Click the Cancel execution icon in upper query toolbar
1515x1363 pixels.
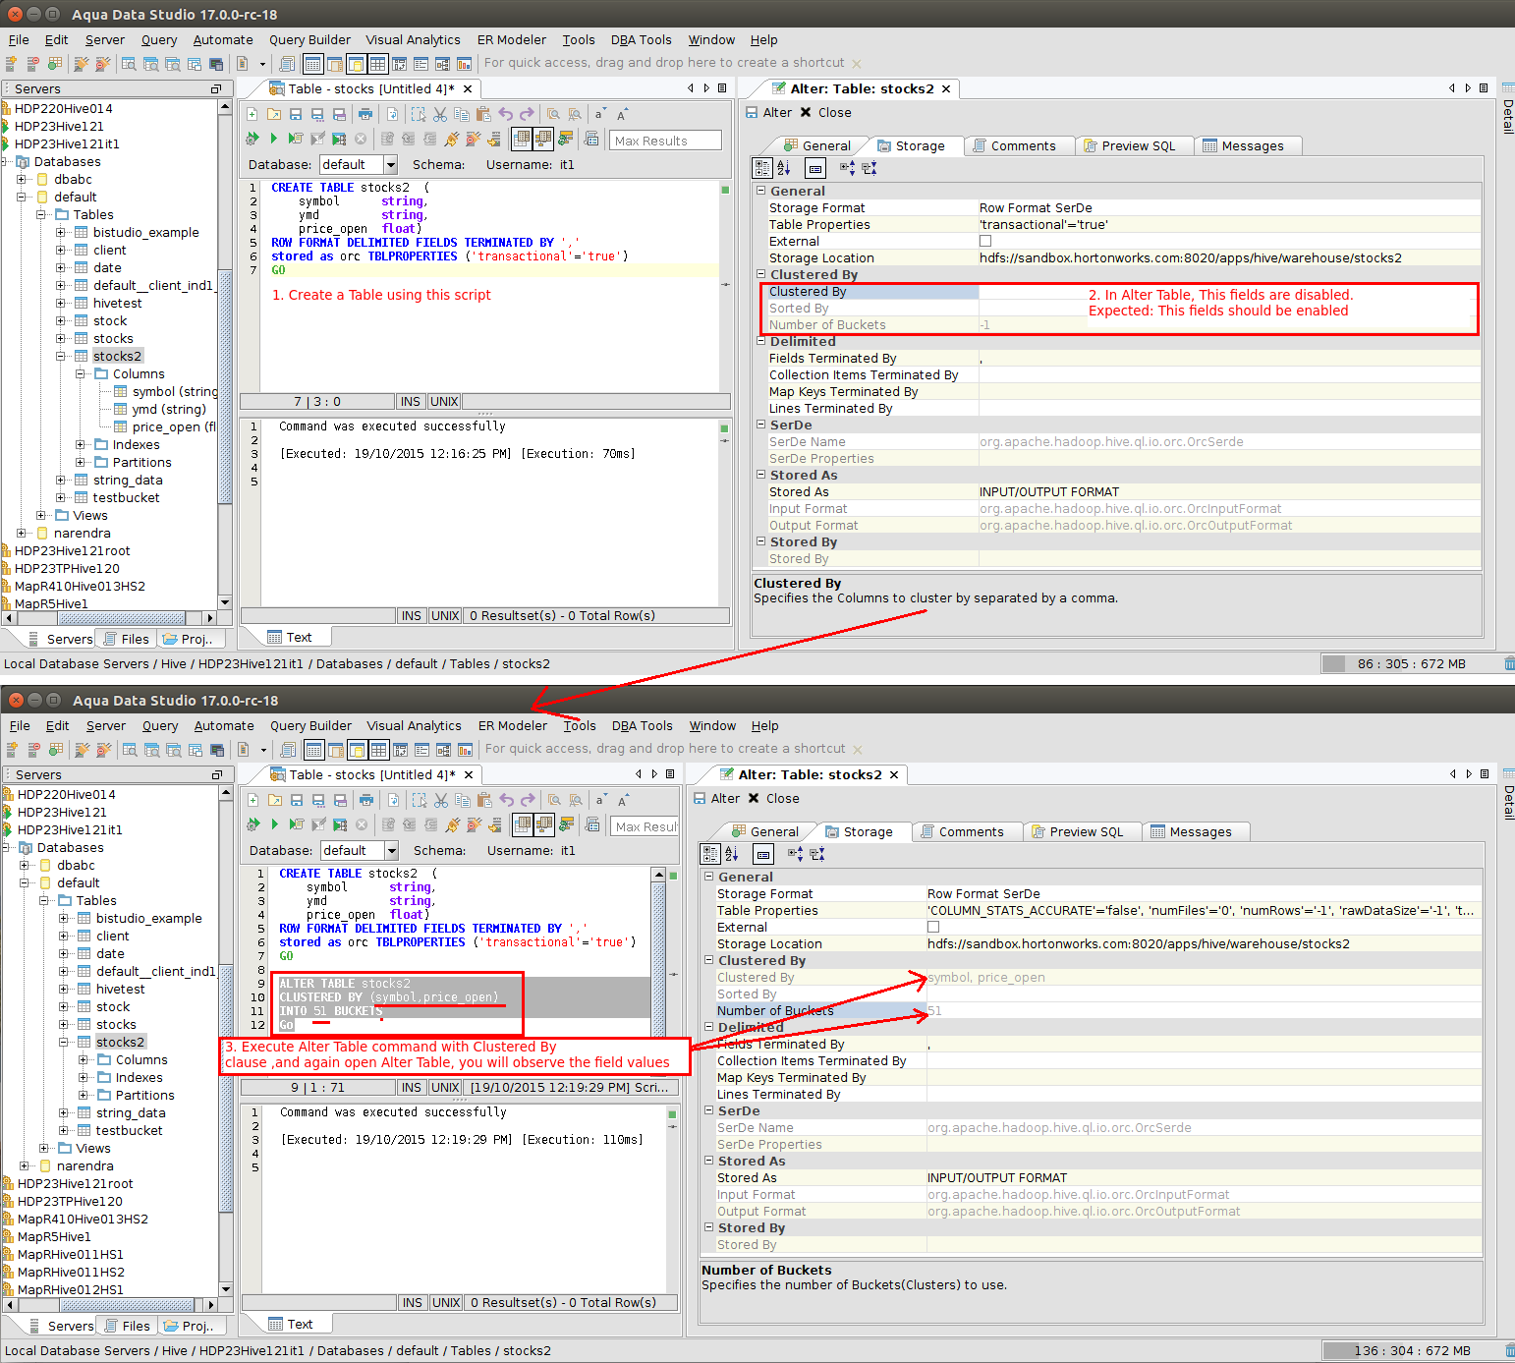tap(361, 139)
